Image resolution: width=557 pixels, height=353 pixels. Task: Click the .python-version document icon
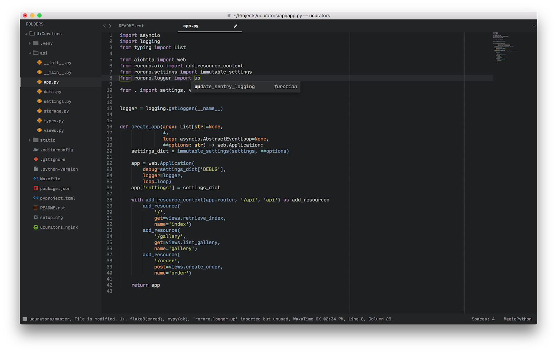[36, 169]
